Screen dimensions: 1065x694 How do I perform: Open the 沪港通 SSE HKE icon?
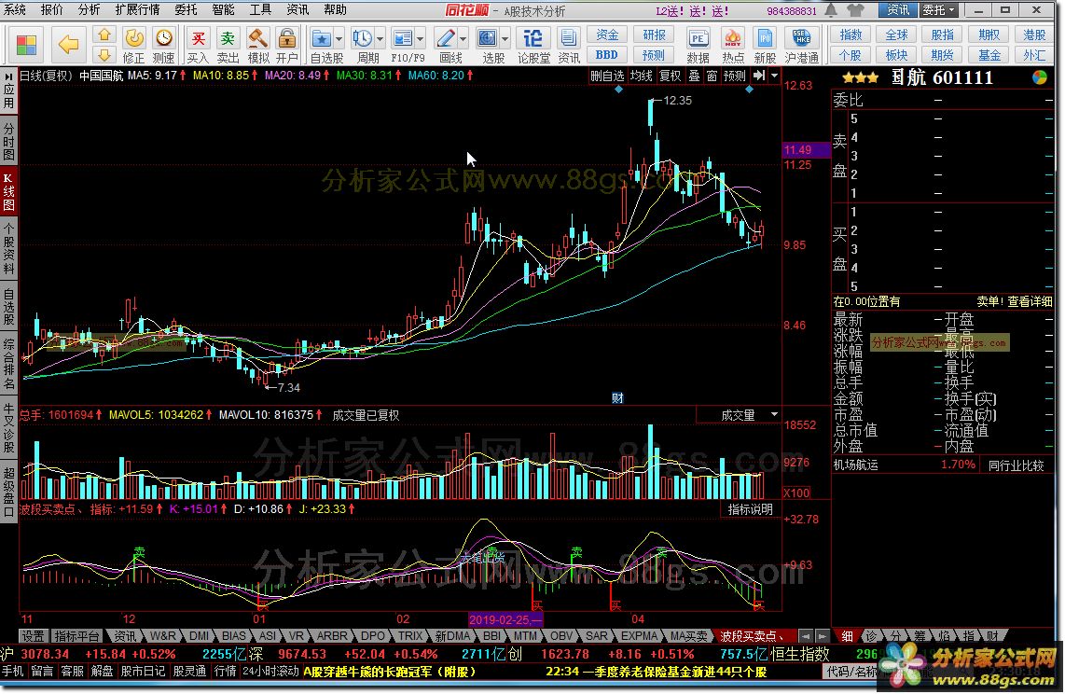[x=801, y=38]
